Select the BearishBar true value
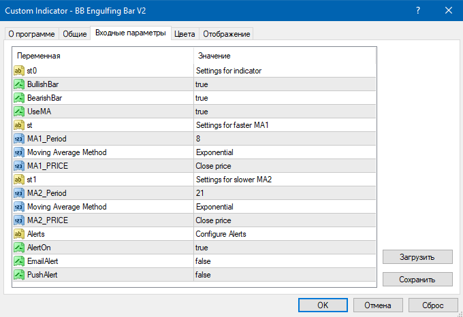Viewport: 463px width, 317px height. (202, 98)
